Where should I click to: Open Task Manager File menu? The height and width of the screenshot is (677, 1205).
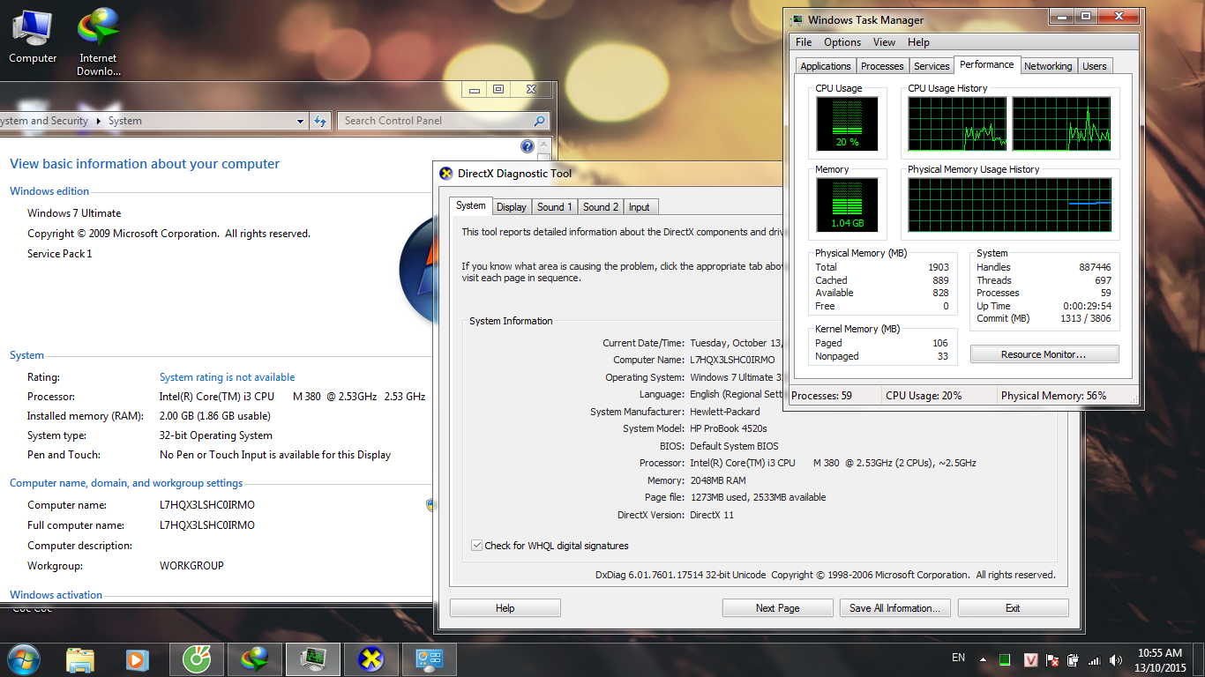coord(804,42)
